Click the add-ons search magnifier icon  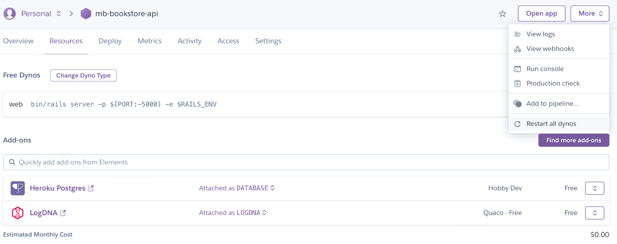12,162
